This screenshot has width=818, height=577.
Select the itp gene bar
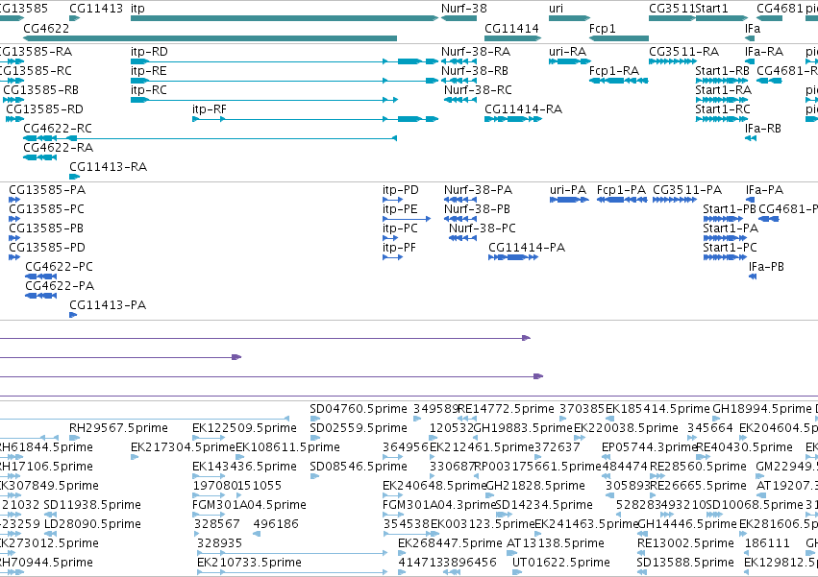[x=285, y=18]
